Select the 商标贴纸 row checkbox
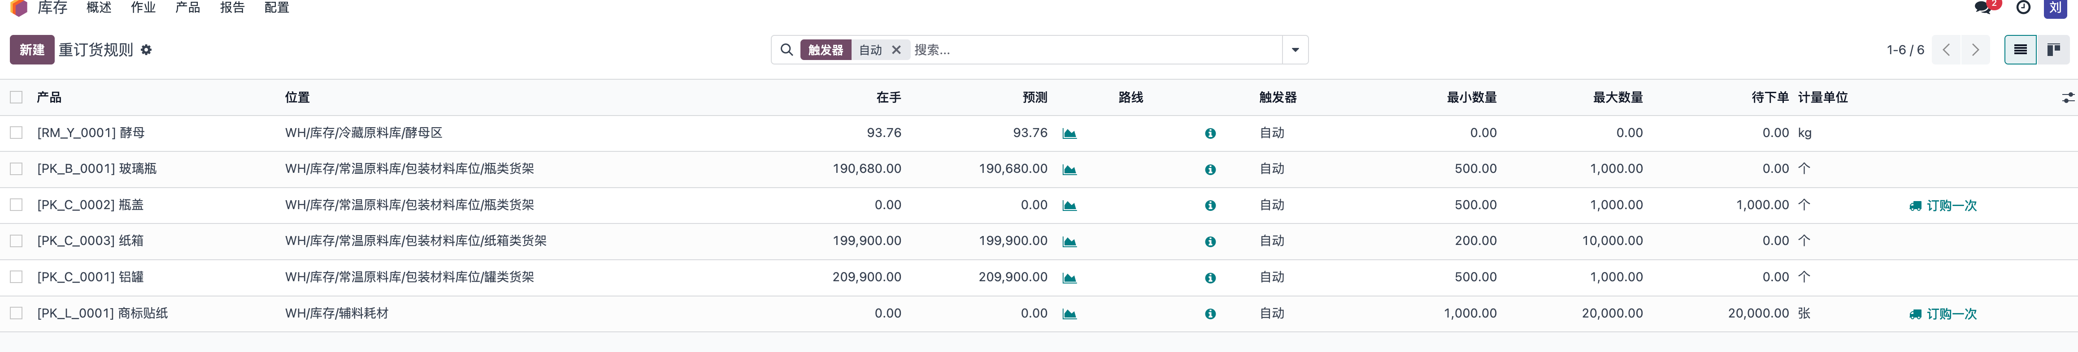2078x352 pixels. coord(16,313)
